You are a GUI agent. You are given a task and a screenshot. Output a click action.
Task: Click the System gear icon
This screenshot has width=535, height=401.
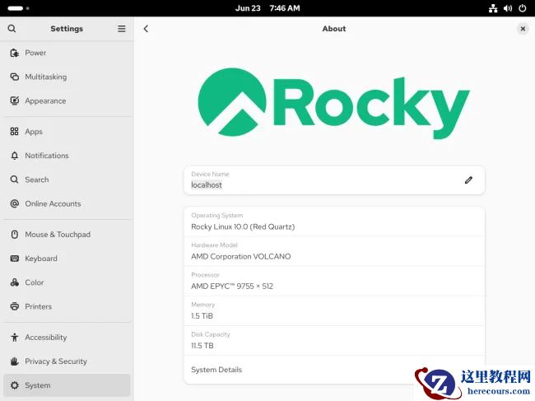point(14,385)
